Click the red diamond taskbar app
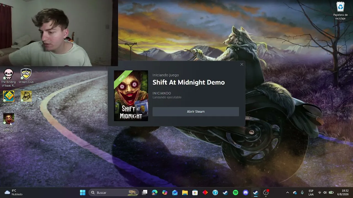This screenshot has width=353, height=198. [205, 193]
